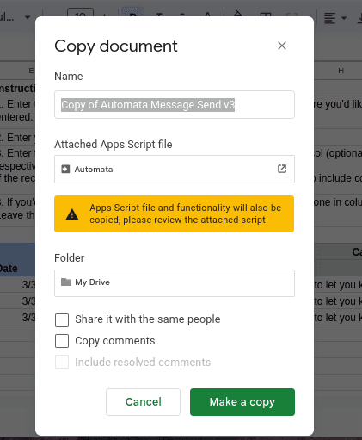The height and width of the screenshot is (440, 362).
Task: Click the Apps Script icon beside Automata
Action: point(65,169)
